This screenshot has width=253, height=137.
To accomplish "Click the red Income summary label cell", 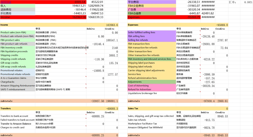I will [18, 17].
